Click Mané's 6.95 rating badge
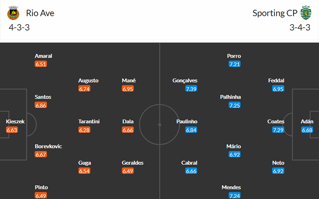319x199 pixels. tap(128, 89)
